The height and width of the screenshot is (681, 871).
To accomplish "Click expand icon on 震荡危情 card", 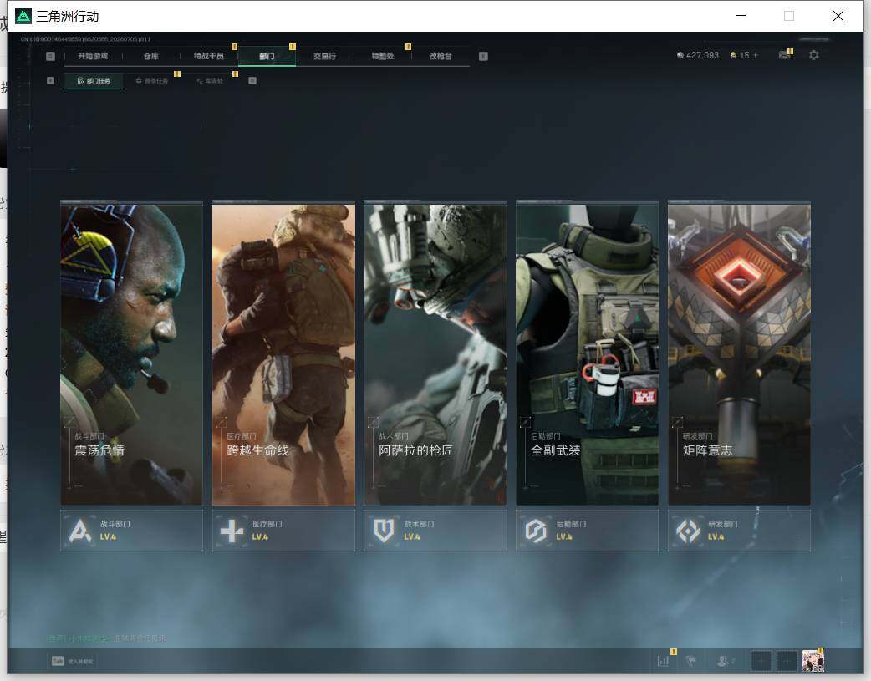I will [69, 422].
